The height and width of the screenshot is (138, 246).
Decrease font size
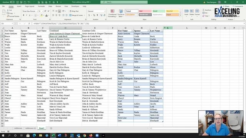(x=48, y=11)
